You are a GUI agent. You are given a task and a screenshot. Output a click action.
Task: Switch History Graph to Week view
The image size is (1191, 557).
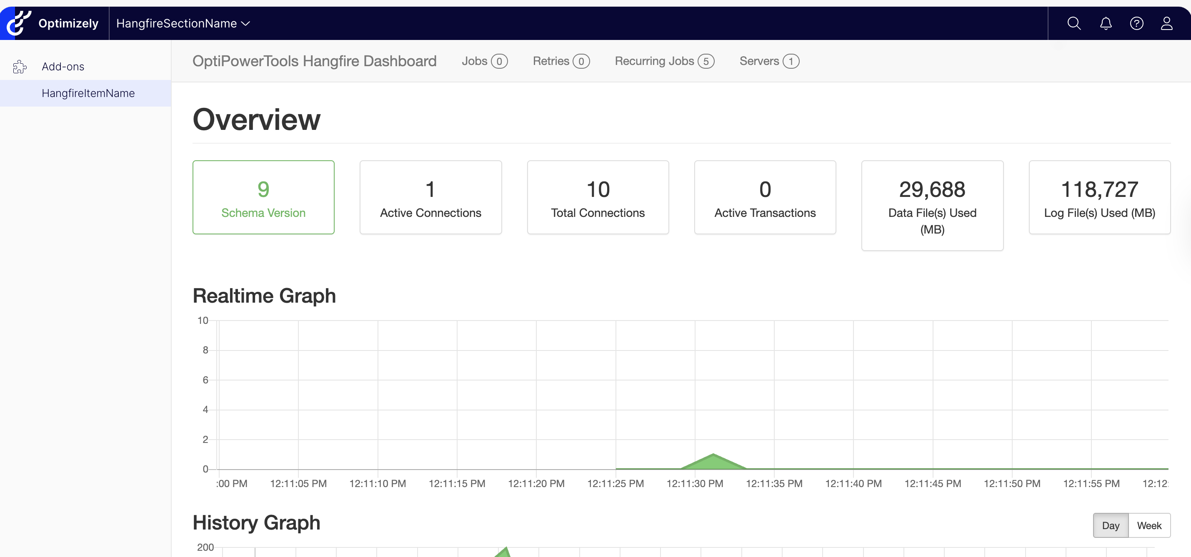point(1149,525)
